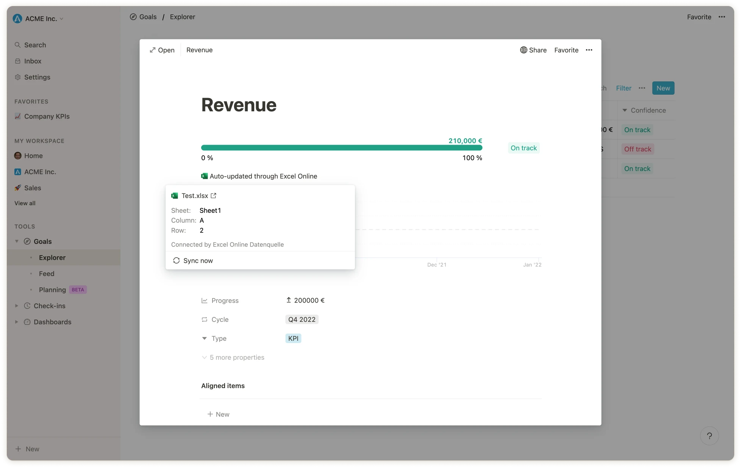Viewport: 741px width, 468px height.
Task: Open Inbox from the sidebar
Action: click(x=33, y=61)
